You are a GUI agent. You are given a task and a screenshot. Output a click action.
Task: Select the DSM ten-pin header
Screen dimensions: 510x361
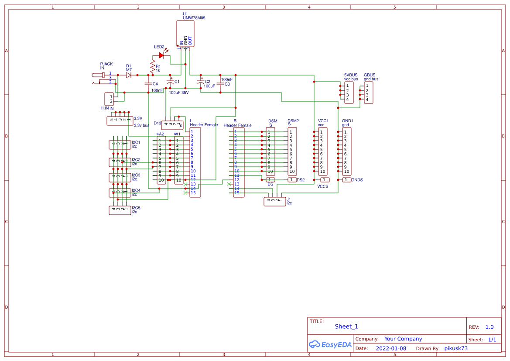270,152
